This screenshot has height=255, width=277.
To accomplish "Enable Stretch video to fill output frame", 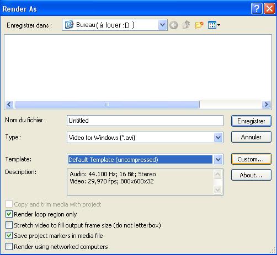I will point(9,225).
